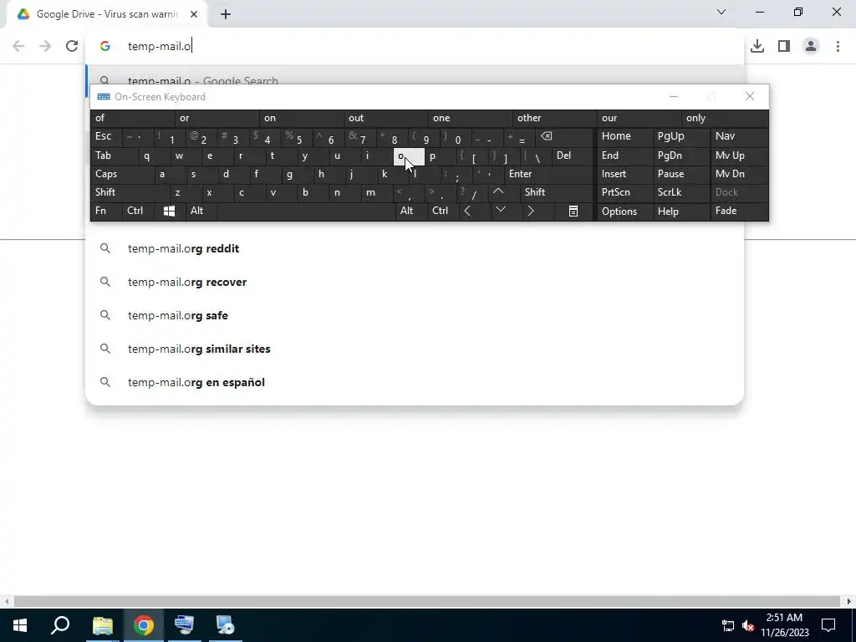Toggle Chrome side panel icon
The width and height of the screenshot is (856, 642).
[x=784, y=46]
